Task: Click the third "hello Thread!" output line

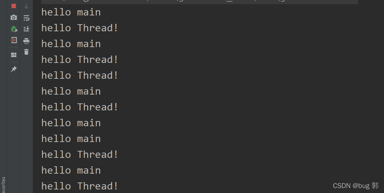Action: pyautogui.click(x=80, y=76)
